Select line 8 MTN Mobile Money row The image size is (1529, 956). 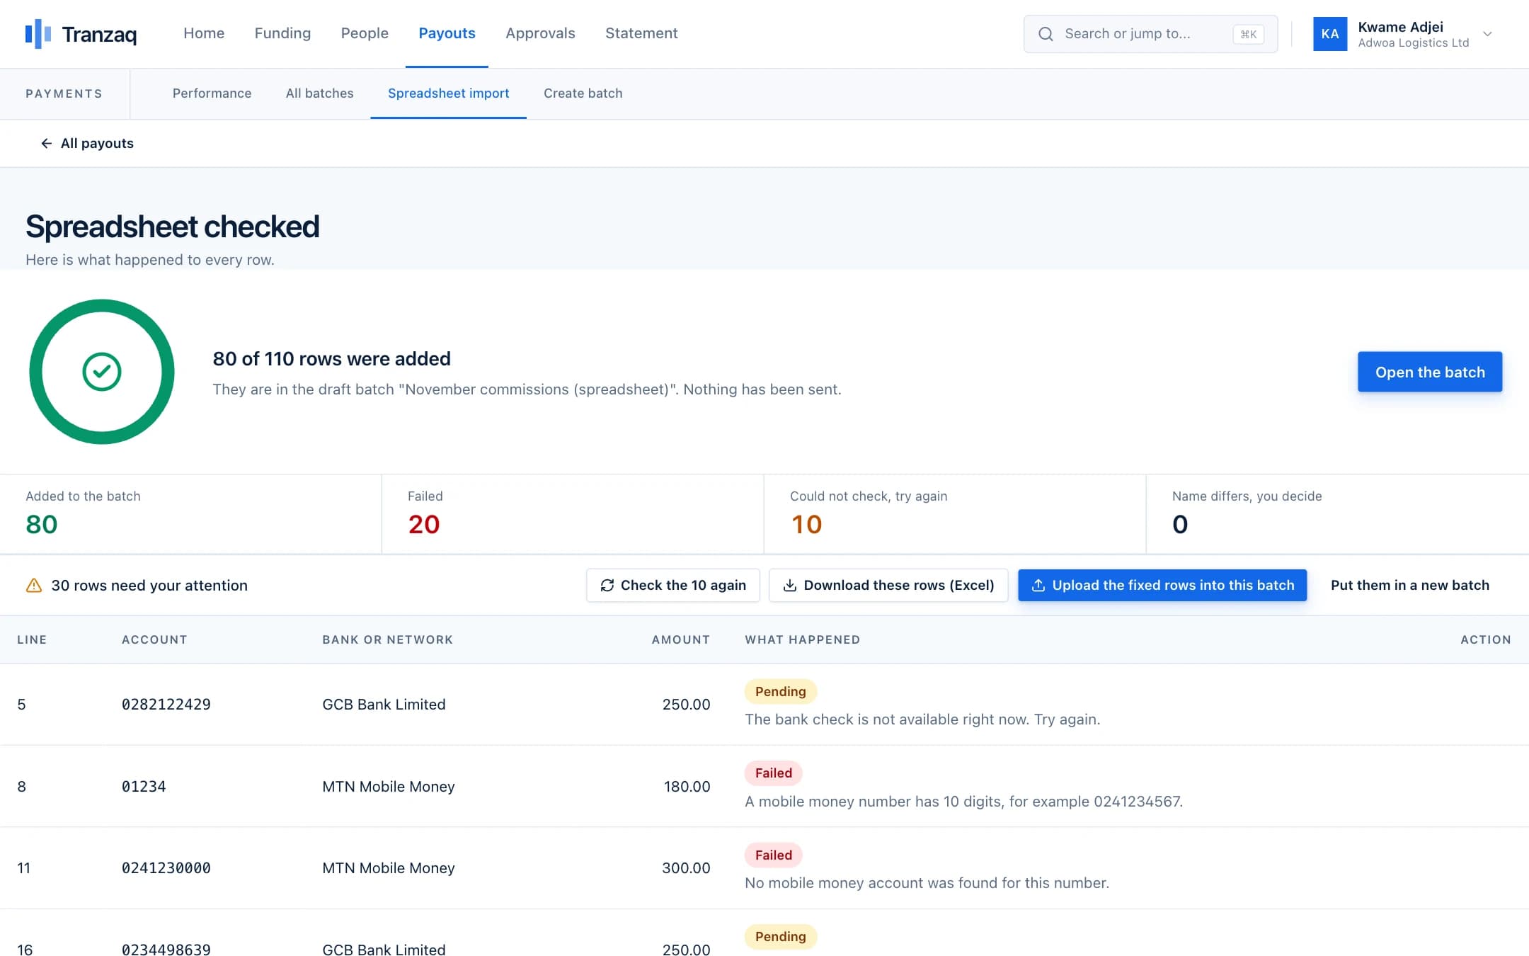pyautogui.click(x=764, y=786)
